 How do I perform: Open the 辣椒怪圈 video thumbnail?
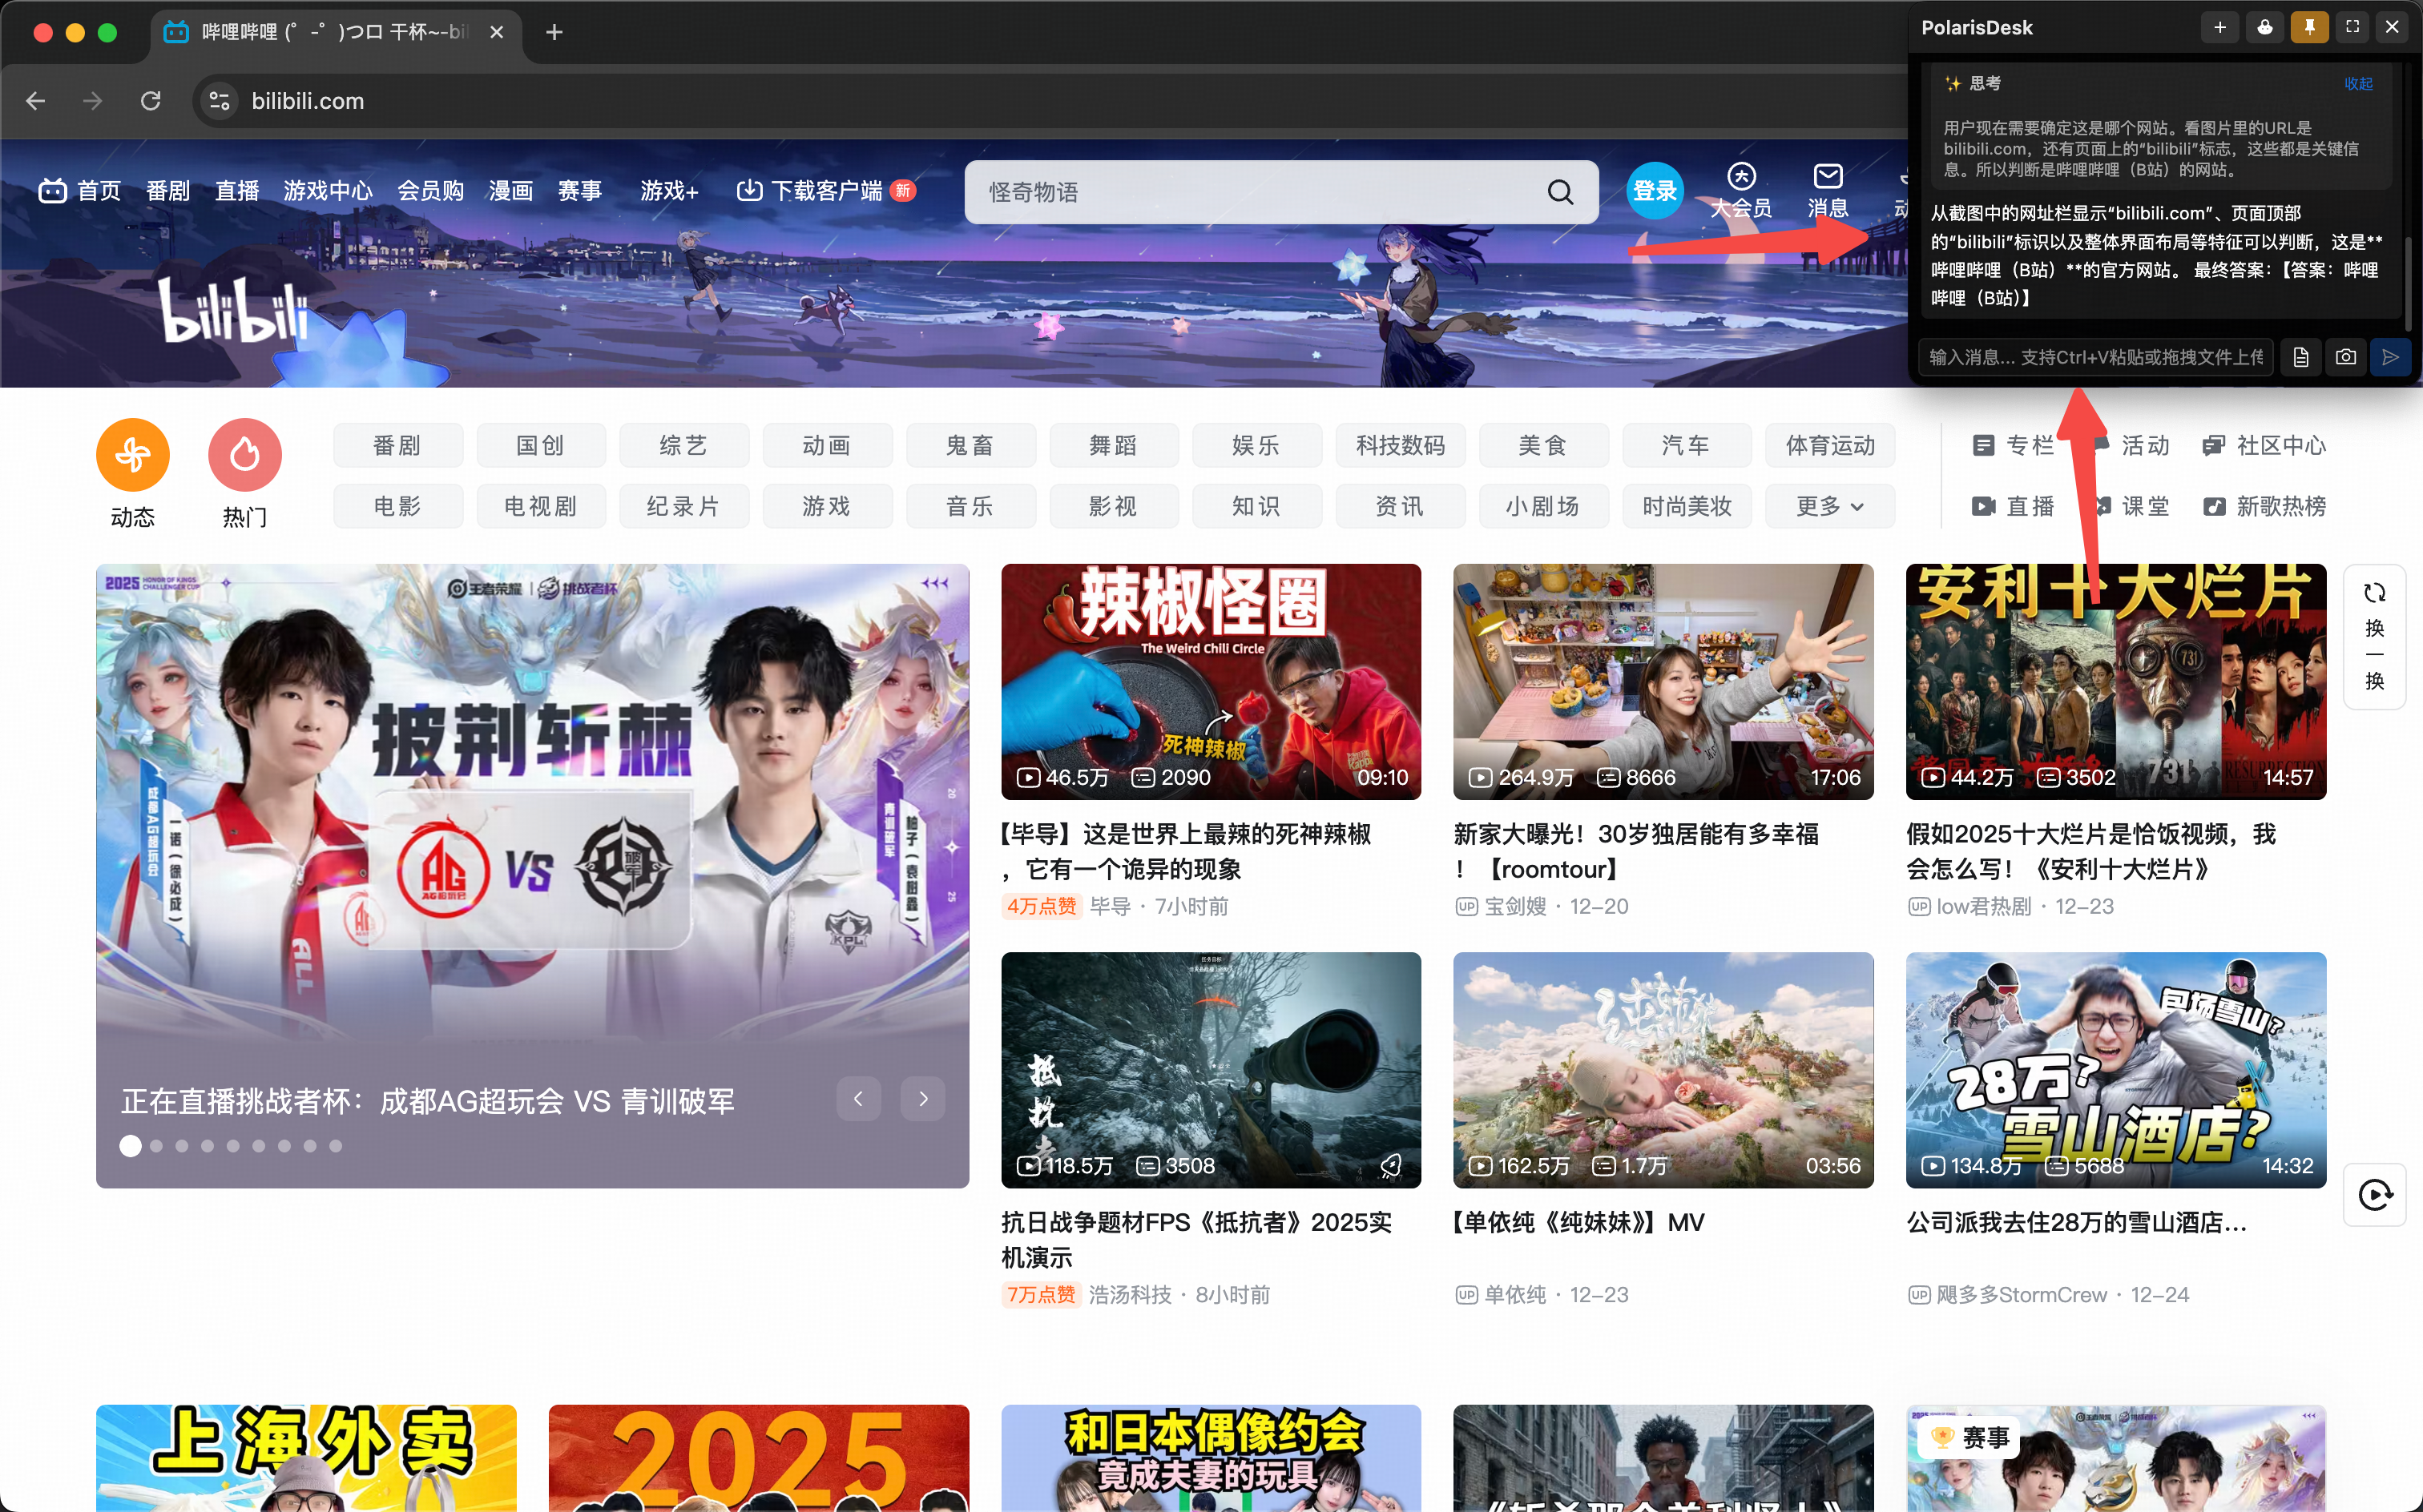coord(1211,681)
